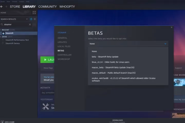Viewport: 185px width, 123px height.
Task: Click the Home library button
Action: click(3, 13)
